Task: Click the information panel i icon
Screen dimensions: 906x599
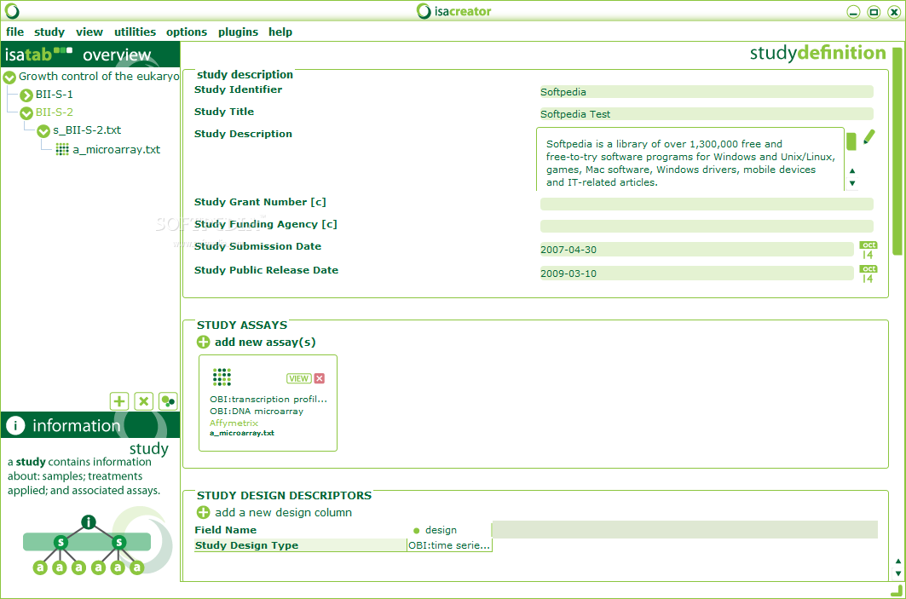Action: pyautogui.click(x=15, y=426)
